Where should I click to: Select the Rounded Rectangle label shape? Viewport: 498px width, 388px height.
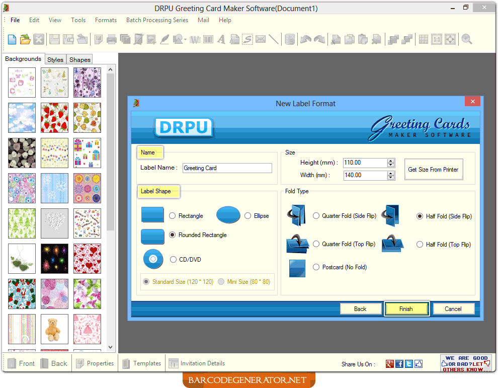172,235
